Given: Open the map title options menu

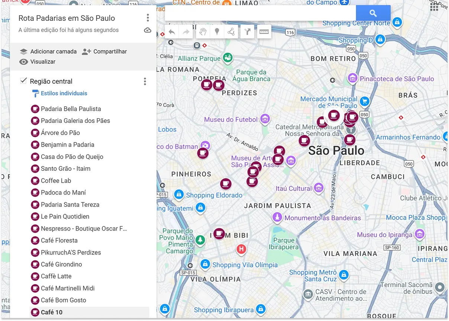Looking at the screenshot, I should [148, 17].
